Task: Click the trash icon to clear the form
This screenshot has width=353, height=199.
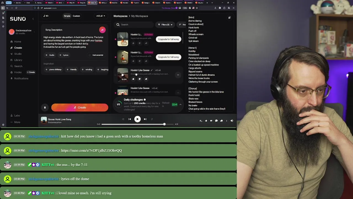Action: pos(45,108)
